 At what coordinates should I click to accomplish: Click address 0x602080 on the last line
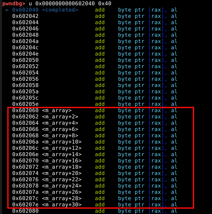[25, 211]
